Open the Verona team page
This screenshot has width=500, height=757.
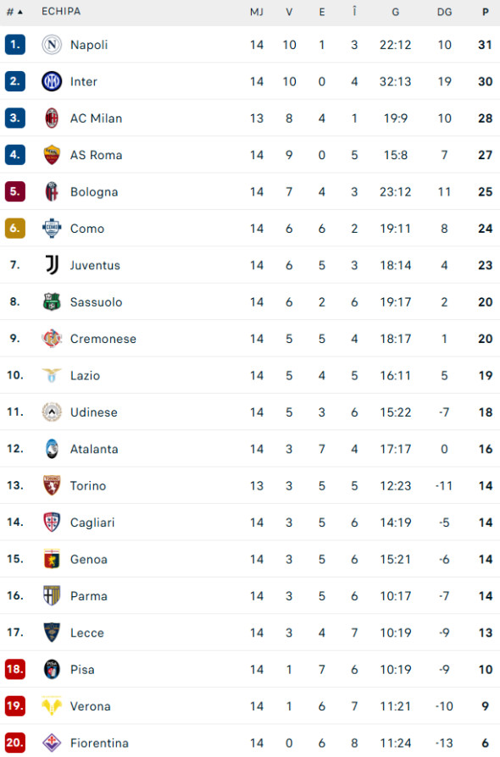[88, 706]
